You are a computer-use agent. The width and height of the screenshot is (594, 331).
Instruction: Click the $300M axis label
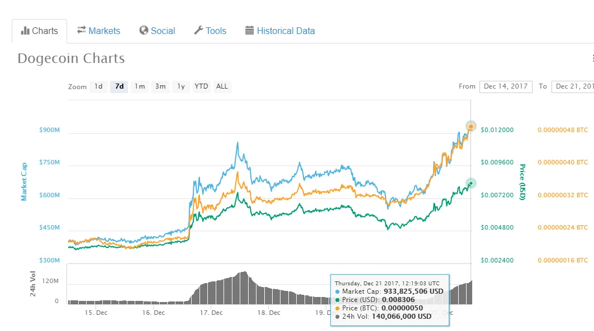(x=50, y=260)
